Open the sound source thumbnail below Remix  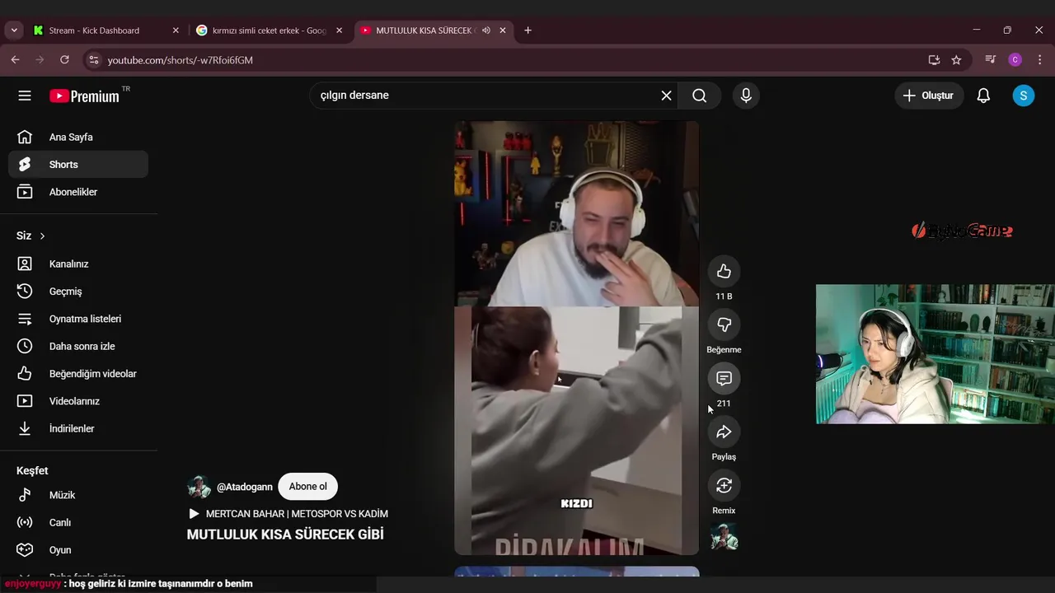click(x=724, y=536)
